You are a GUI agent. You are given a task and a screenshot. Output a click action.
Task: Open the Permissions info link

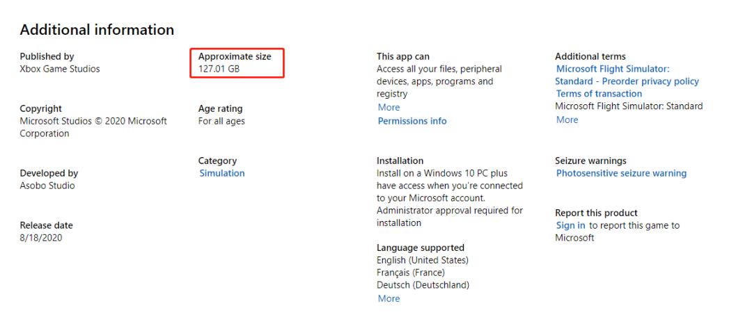(x=412, y=121)
